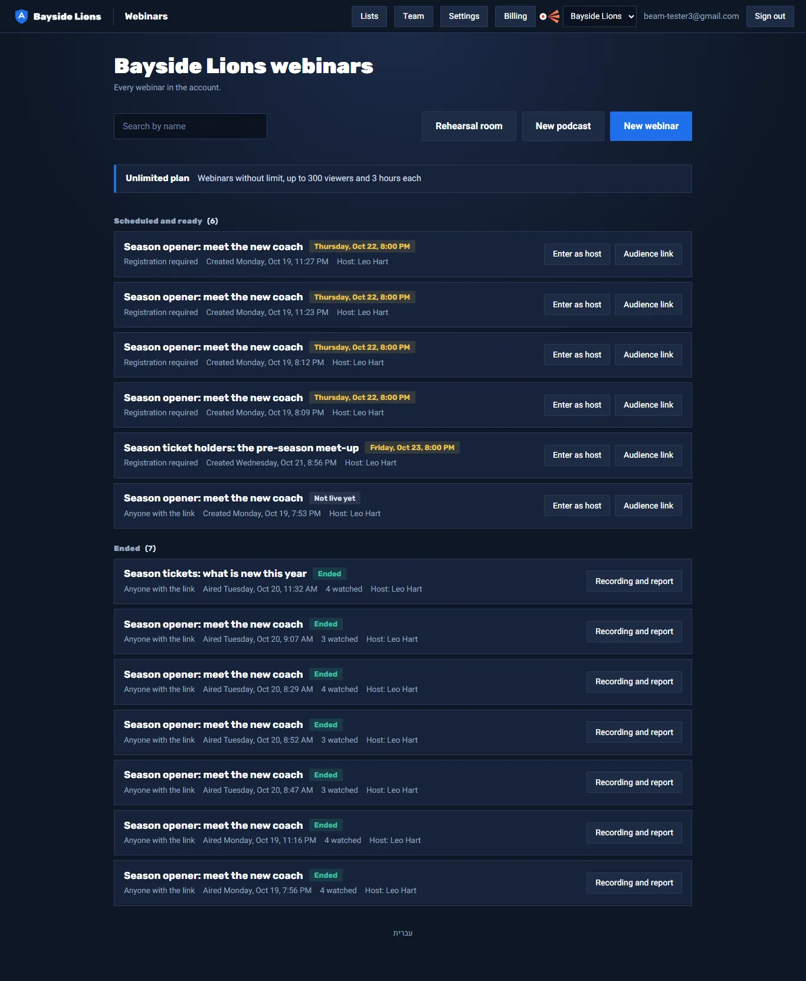806x981 pixels.
Task: Create a New podcast
Action: coord(563,126)
